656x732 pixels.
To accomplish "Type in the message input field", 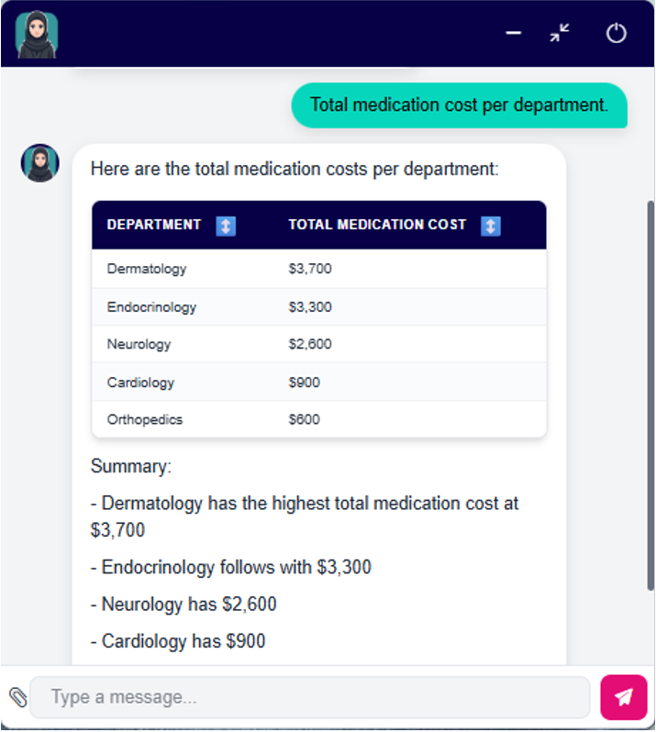I will tap(310, 697).
